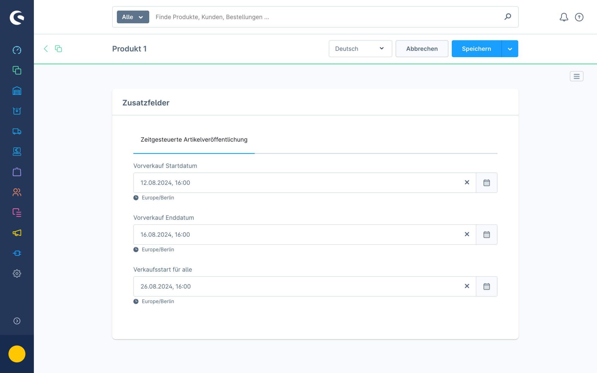Screen dimensions: 597x373
Task: Clear the Vorverkauf Enddatum value
Action: (467, 234)
